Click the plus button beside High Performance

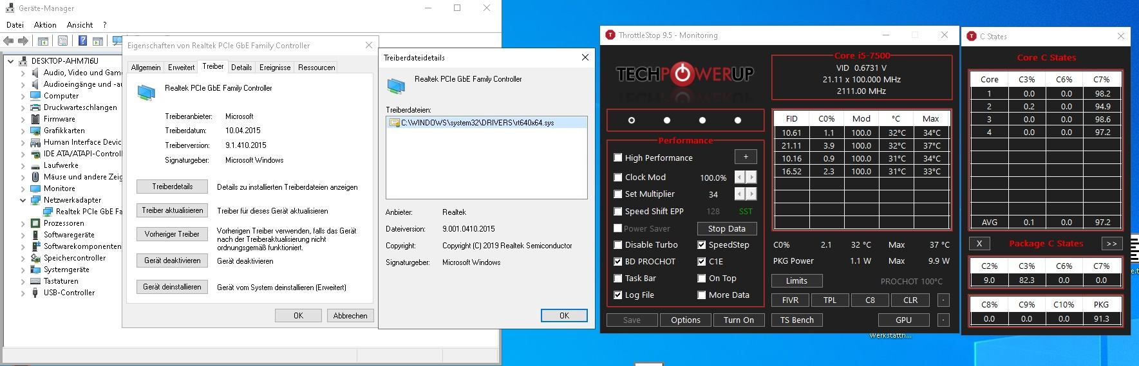pos(746,157)
